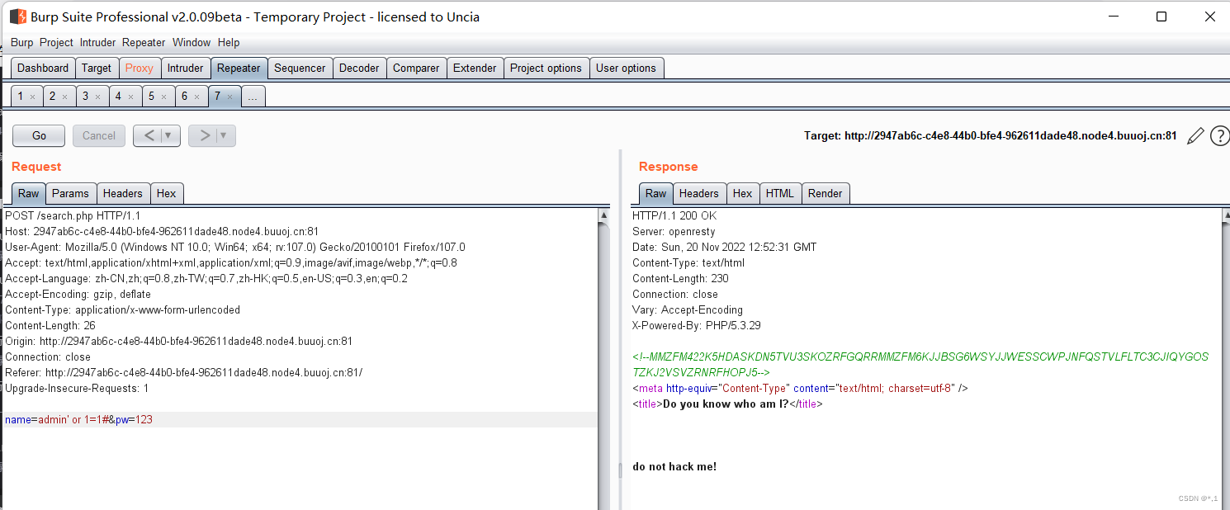This screenshot has height=510, width=1230.
Task: Close Repeater tab 2
Action: coord(65,97)
